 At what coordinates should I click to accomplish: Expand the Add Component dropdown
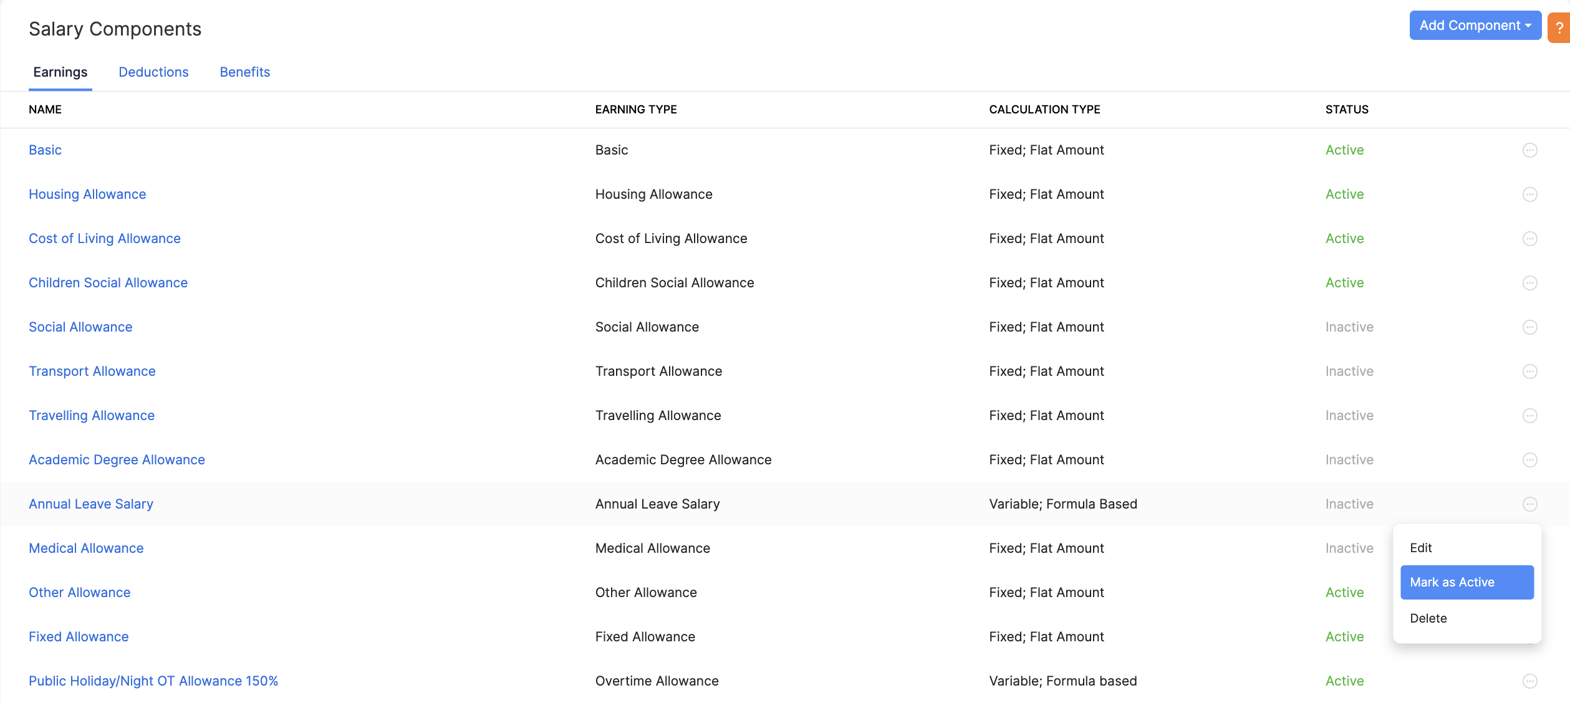tap(1475, 26)
